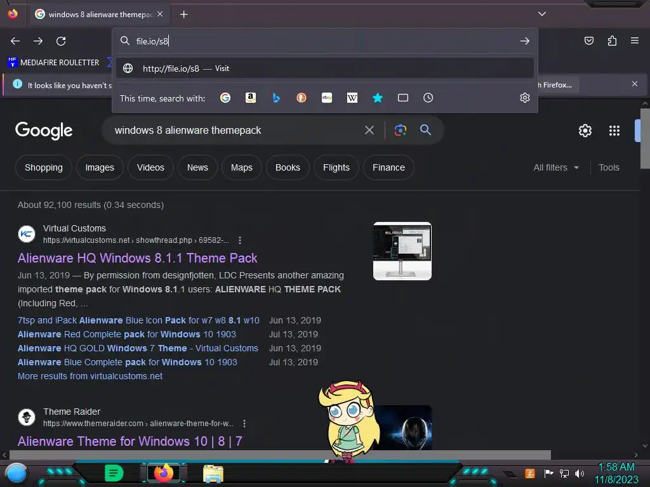The image size is (650, 487).
Task: Search bookmarks with star icon
Action: (x=377, y=98)
